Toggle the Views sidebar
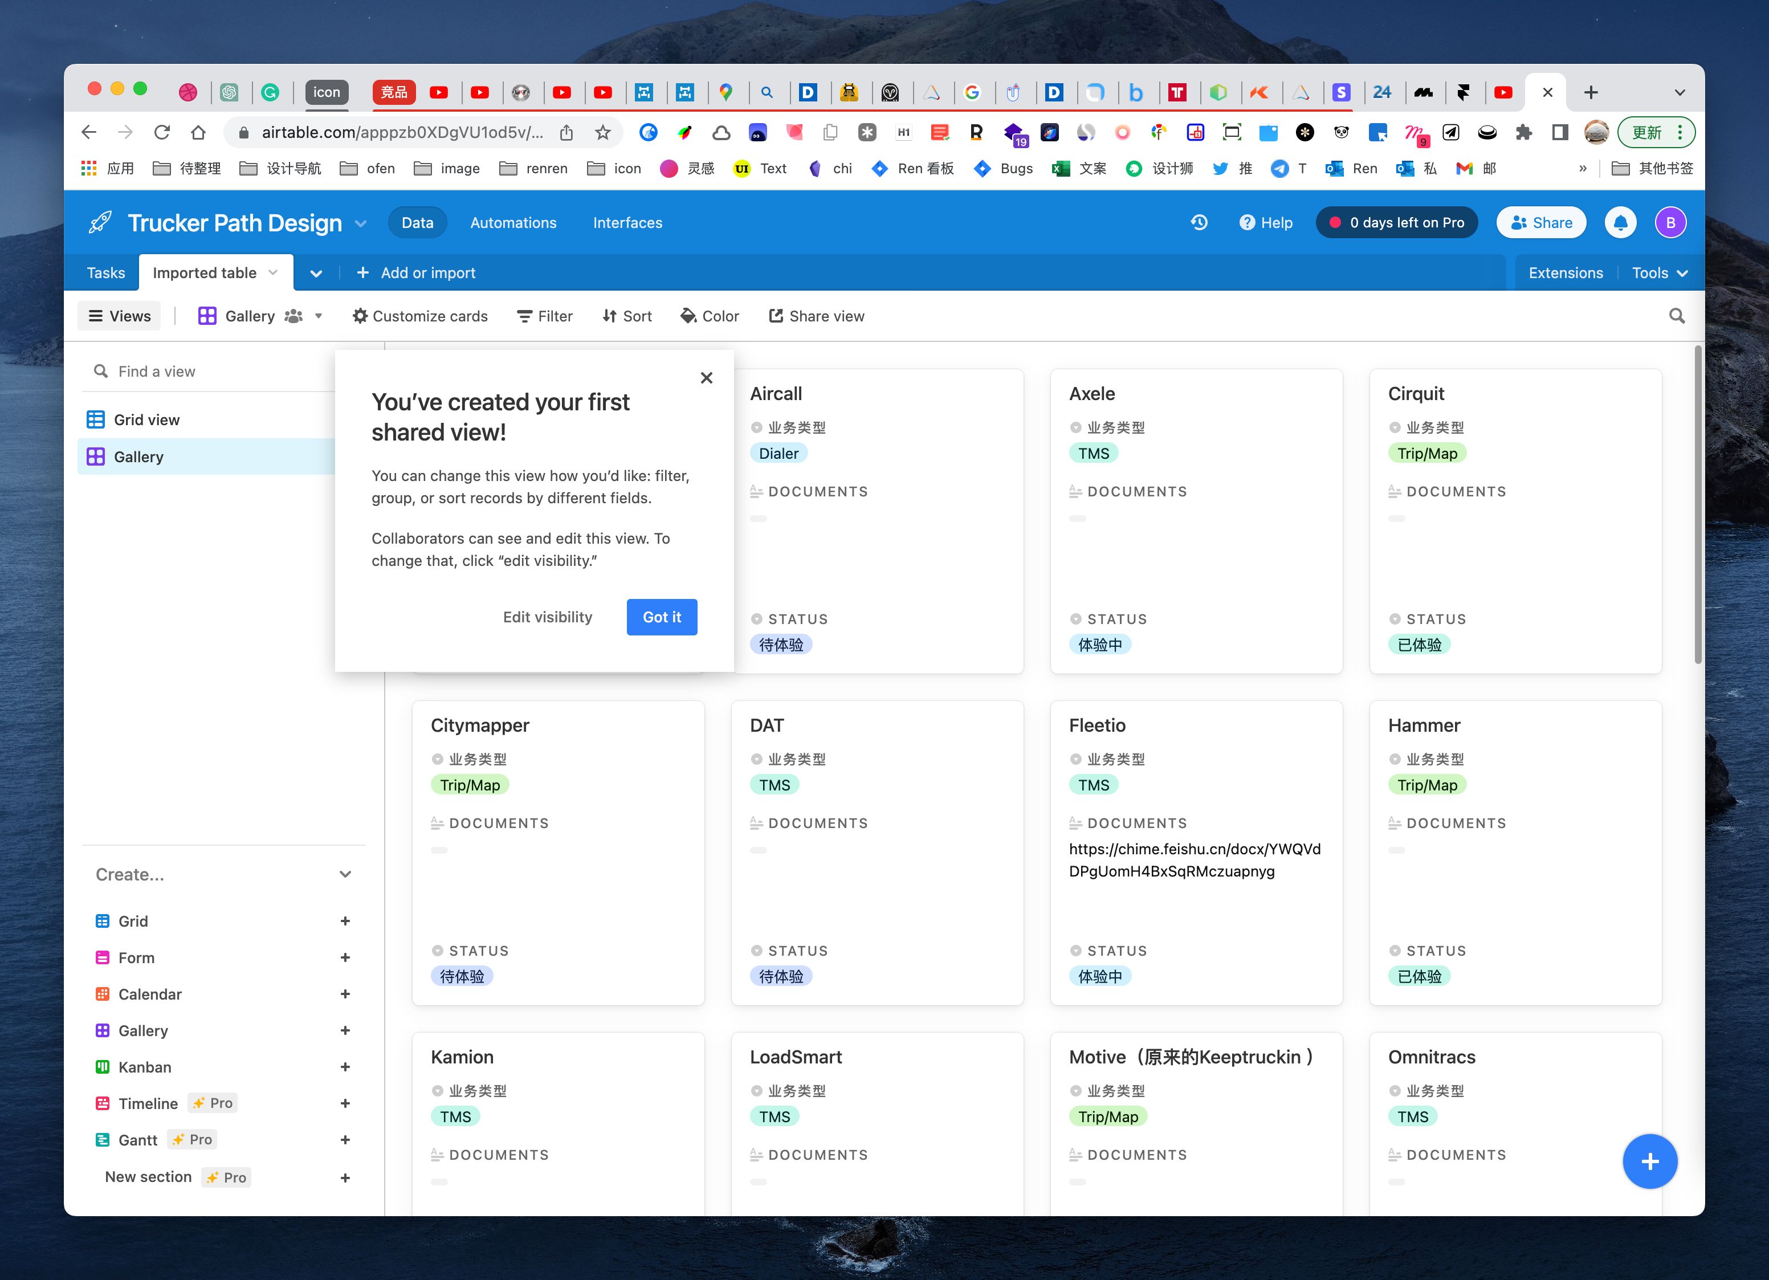The height and width of the screenshot is (1280, 1769). pos(119,316)
